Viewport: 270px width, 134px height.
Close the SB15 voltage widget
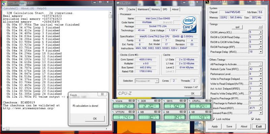pyautogui.click(x=185, y=101)
